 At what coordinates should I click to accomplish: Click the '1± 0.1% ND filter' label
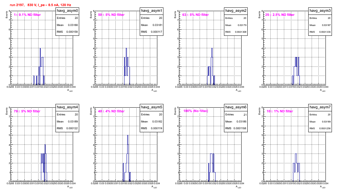[x=27, y=15]
